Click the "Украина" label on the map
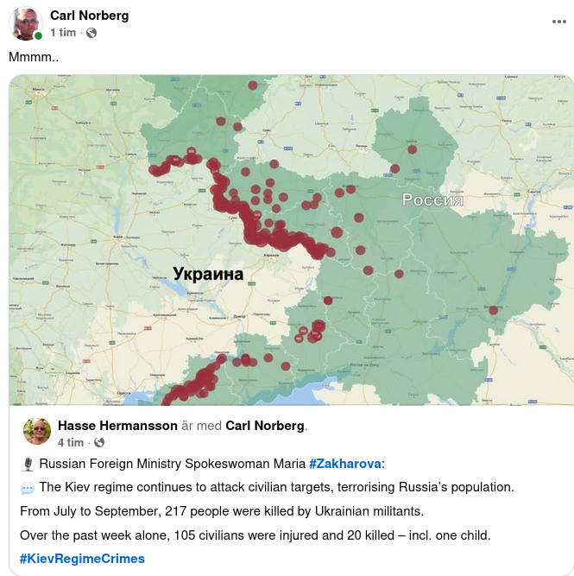 pos(208,275)
